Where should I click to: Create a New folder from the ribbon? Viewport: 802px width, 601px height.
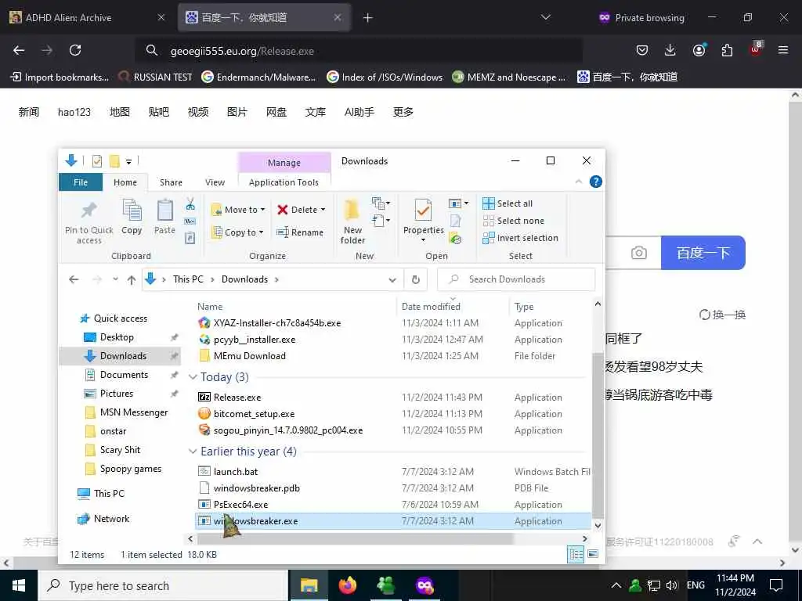click(352, 221)
